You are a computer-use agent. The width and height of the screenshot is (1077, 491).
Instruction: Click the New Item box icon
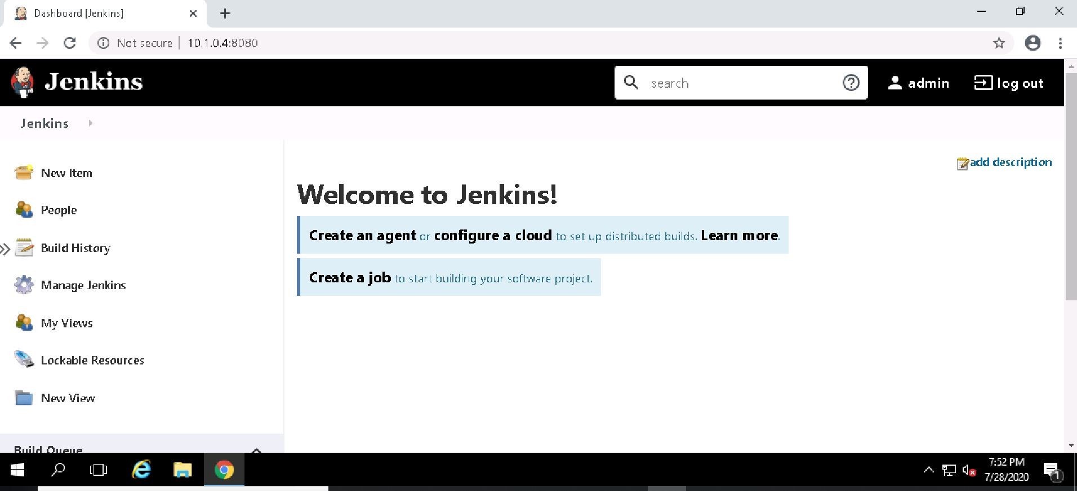[x=24, y=172]
